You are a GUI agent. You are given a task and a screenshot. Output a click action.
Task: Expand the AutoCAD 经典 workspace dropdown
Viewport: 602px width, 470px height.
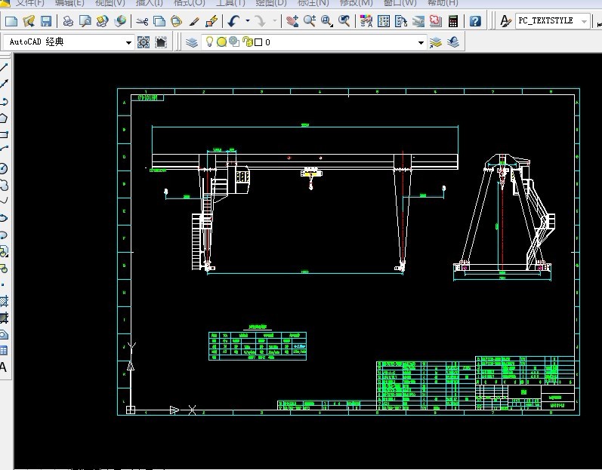[128, 43]
